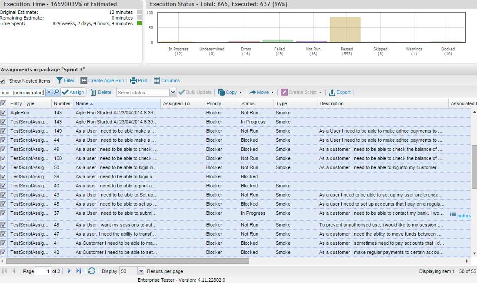Delete the selected assignments
Viewport: 477px width, 283px height.
(x=100, y=92)
